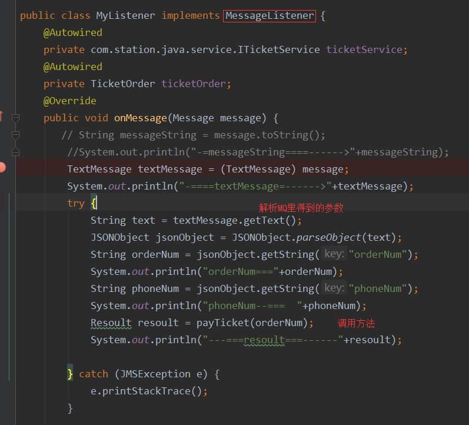The height and width of the screenshot is (425, 469).
Task: Click the @Autowired annotation above TicketOrder field
Action: coord(73,67)
